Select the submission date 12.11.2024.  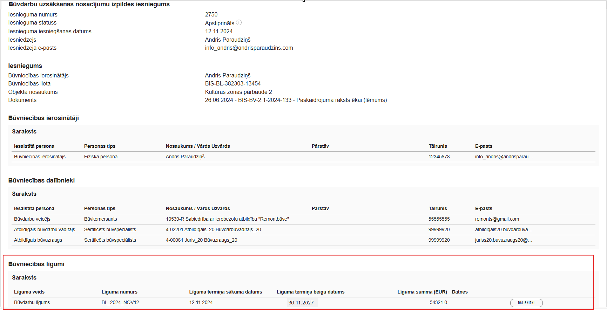pyautogui.click(x=219, y=31)
